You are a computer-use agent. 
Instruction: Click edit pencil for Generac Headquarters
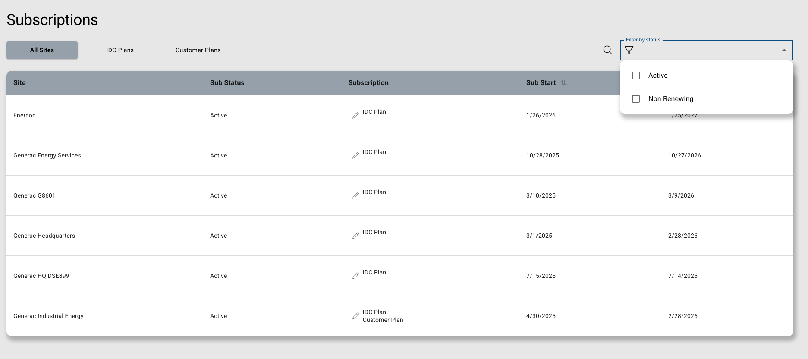[x=355, y=236]
